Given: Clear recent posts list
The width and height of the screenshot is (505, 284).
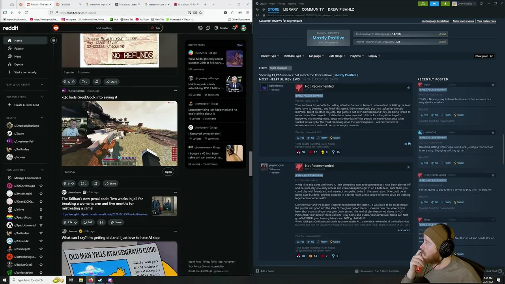Looking at the screenshot, I should pos(239,45).
